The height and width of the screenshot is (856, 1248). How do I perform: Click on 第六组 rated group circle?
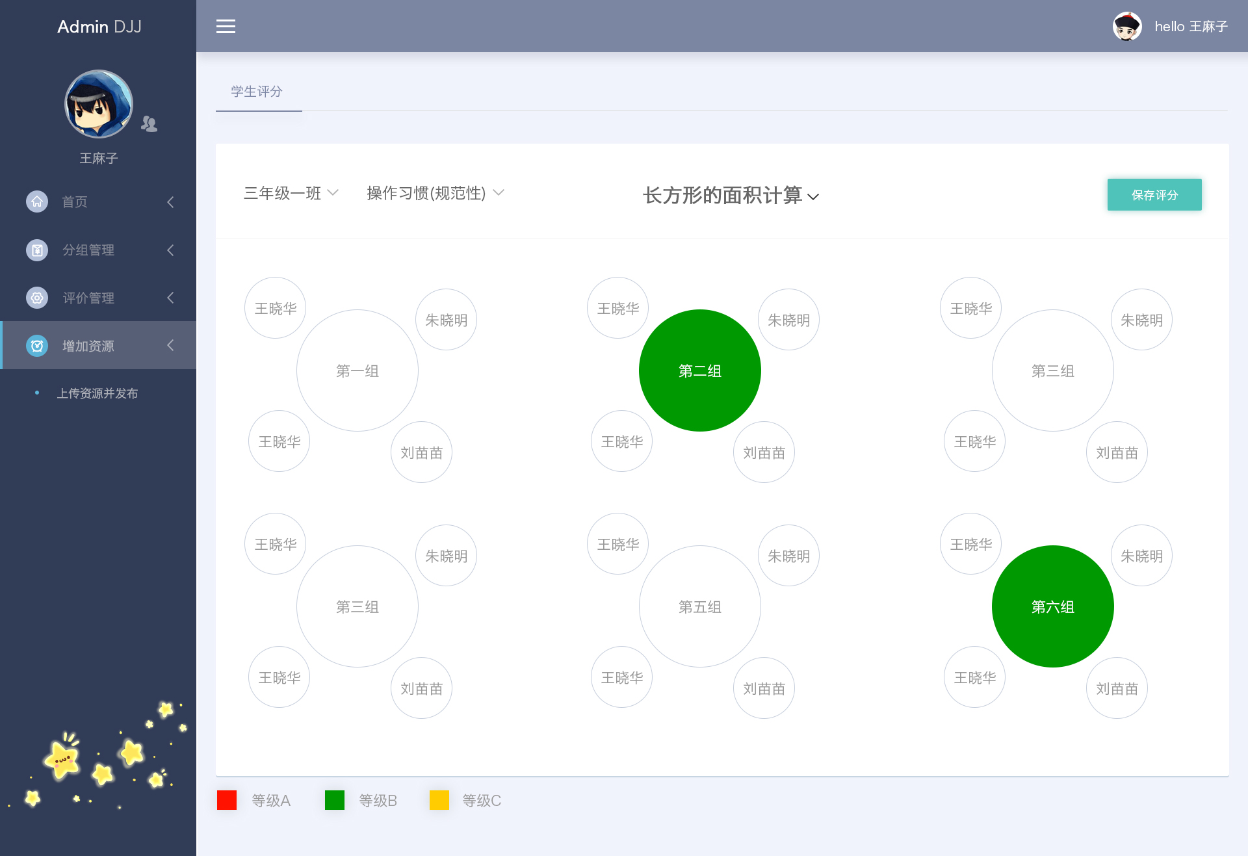[1052, 606]
